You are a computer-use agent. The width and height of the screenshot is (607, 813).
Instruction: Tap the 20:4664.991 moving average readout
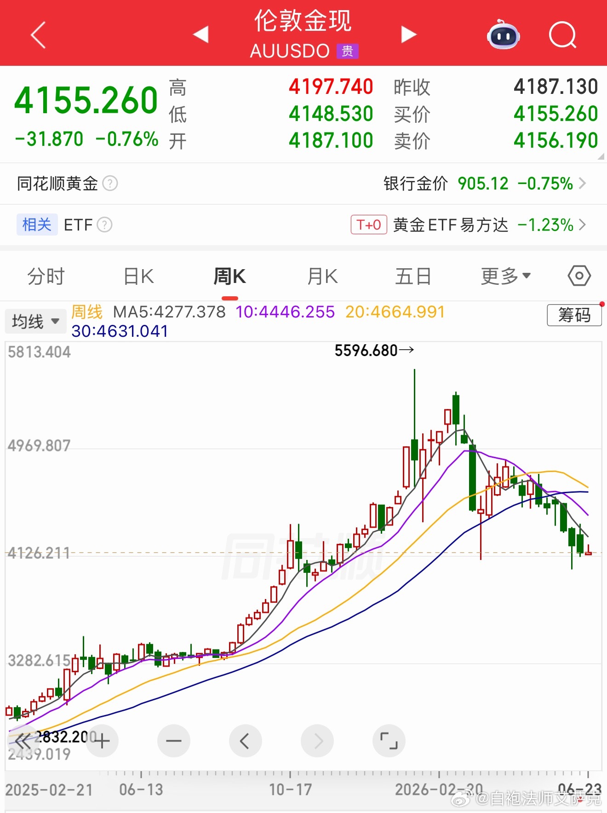[395, 312]
